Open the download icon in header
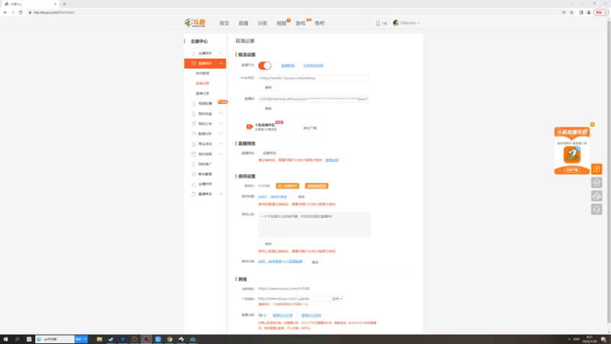 [x=378, y=24]
